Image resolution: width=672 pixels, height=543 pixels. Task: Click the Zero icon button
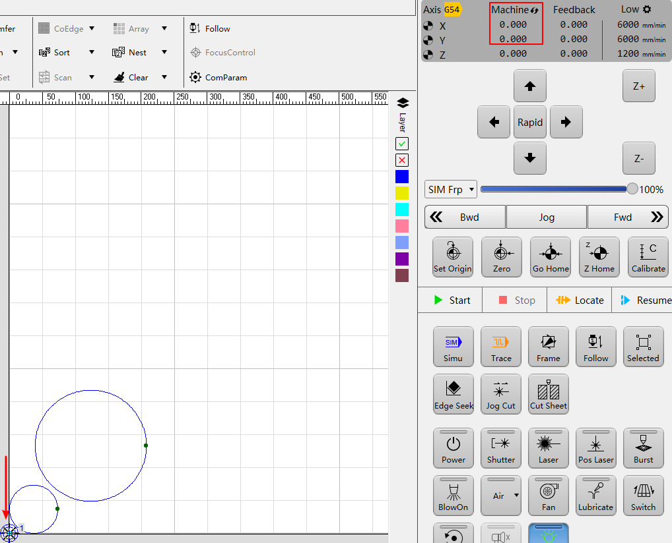[502, 257]
